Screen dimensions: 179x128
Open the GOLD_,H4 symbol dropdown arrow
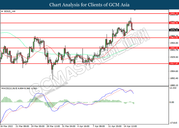[2, 12]
